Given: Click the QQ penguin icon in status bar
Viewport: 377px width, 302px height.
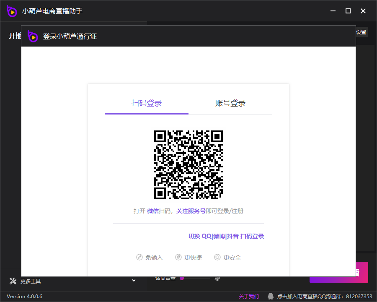Looking at the screenshot, I should (271, 296).
